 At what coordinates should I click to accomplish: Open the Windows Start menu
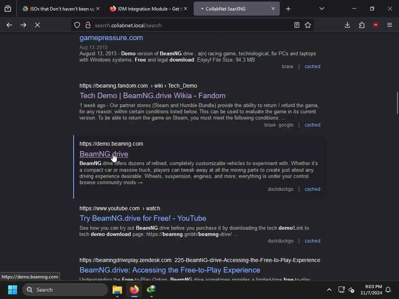coord(12,290)
